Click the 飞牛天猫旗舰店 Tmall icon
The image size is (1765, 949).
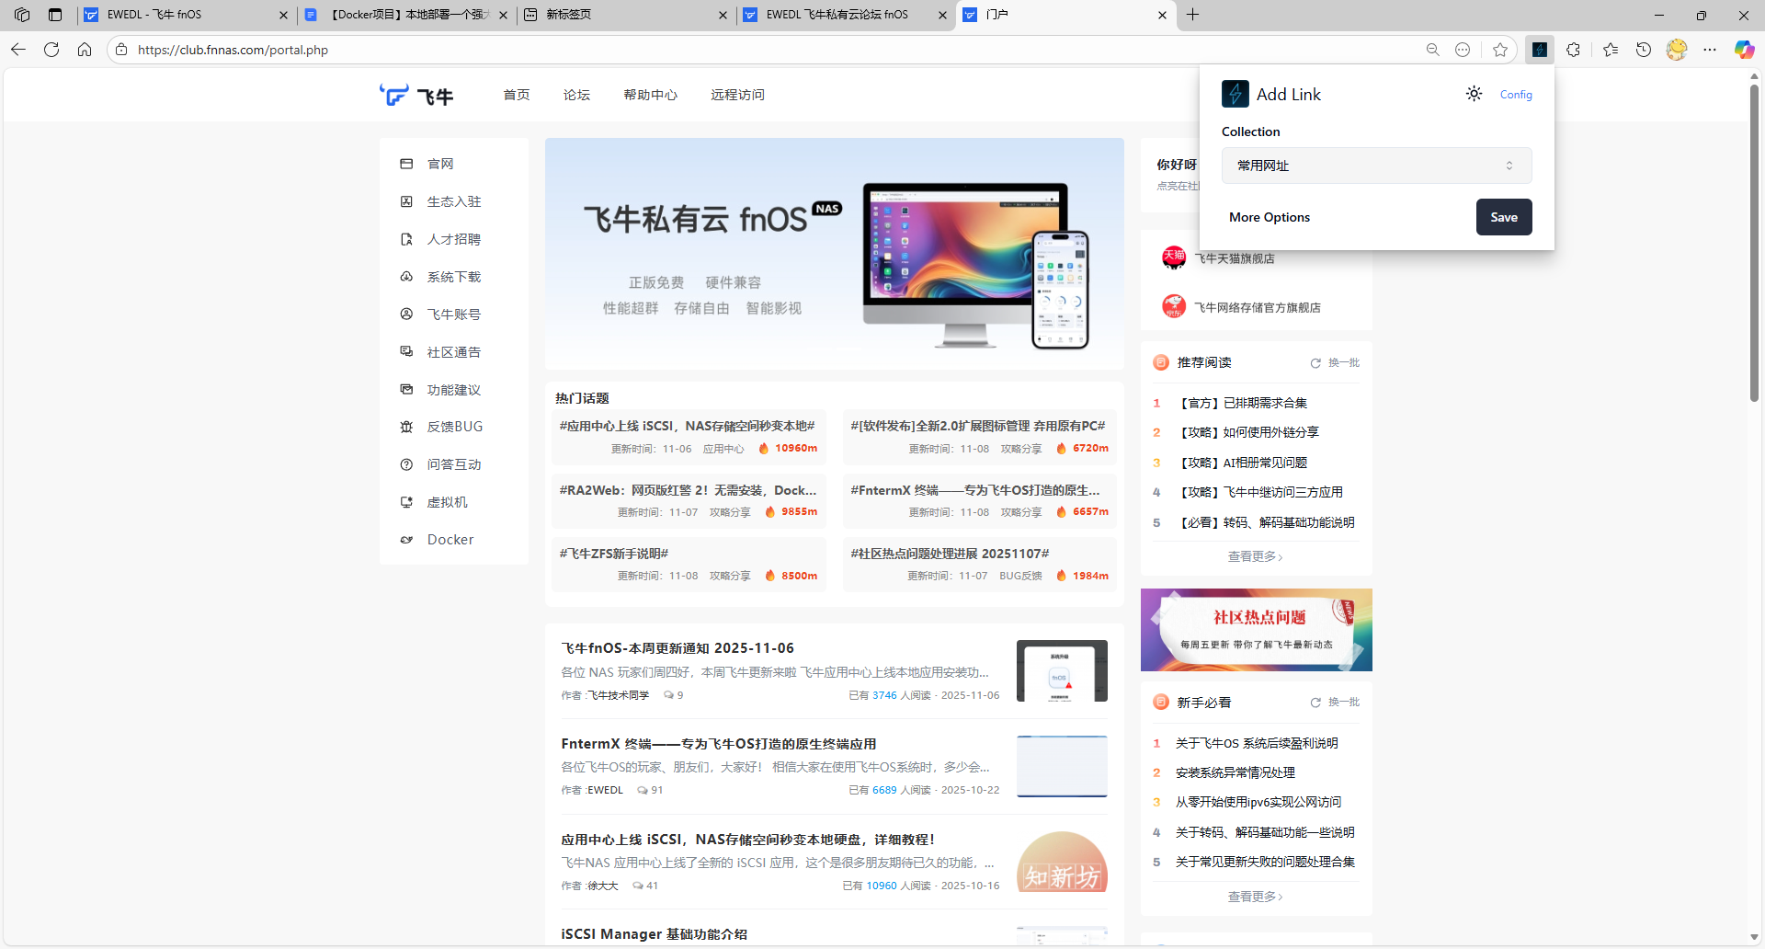click(1174, 258)
